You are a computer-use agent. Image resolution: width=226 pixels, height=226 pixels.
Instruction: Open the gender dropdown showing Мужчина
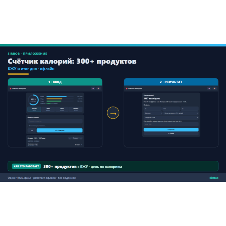[153, 113]
